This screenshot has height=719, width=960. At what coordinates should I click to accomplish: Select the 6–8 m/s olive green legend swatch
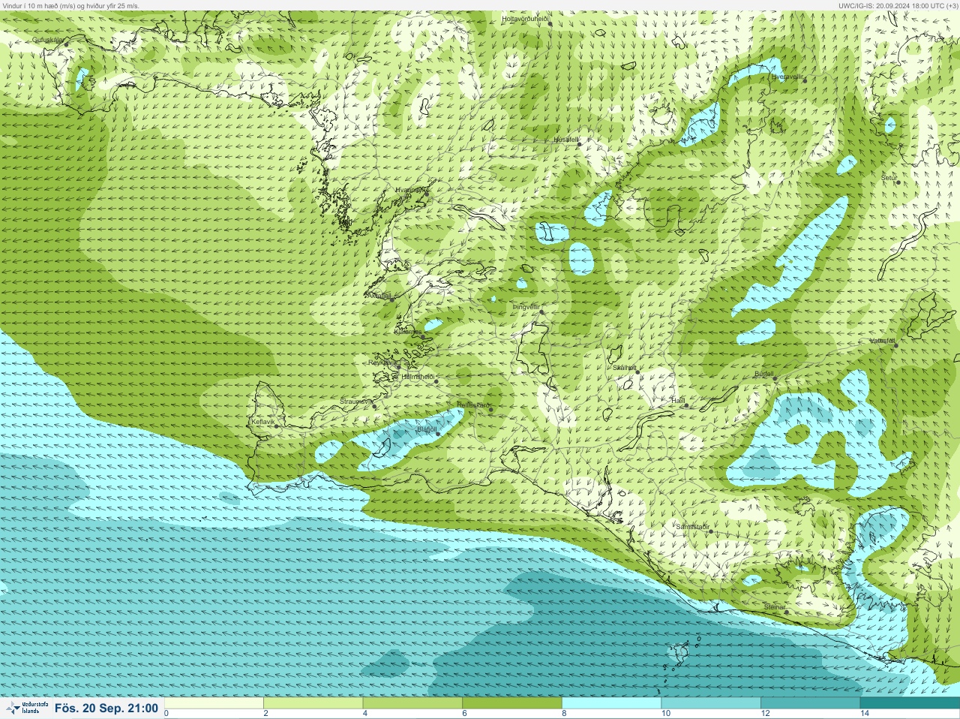click(512, 703)
